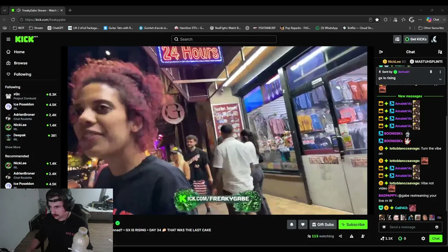
Task: Open the user profile avatar on Kick header
Action: point(434,39)
